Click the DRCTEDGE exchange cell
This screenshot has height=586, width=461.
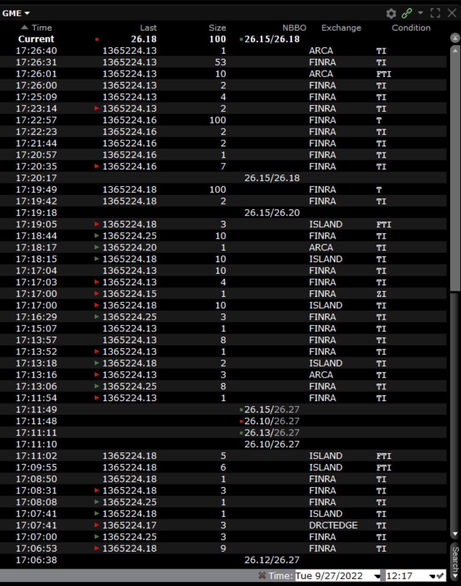pyautogui.click(x=333, y=525)
